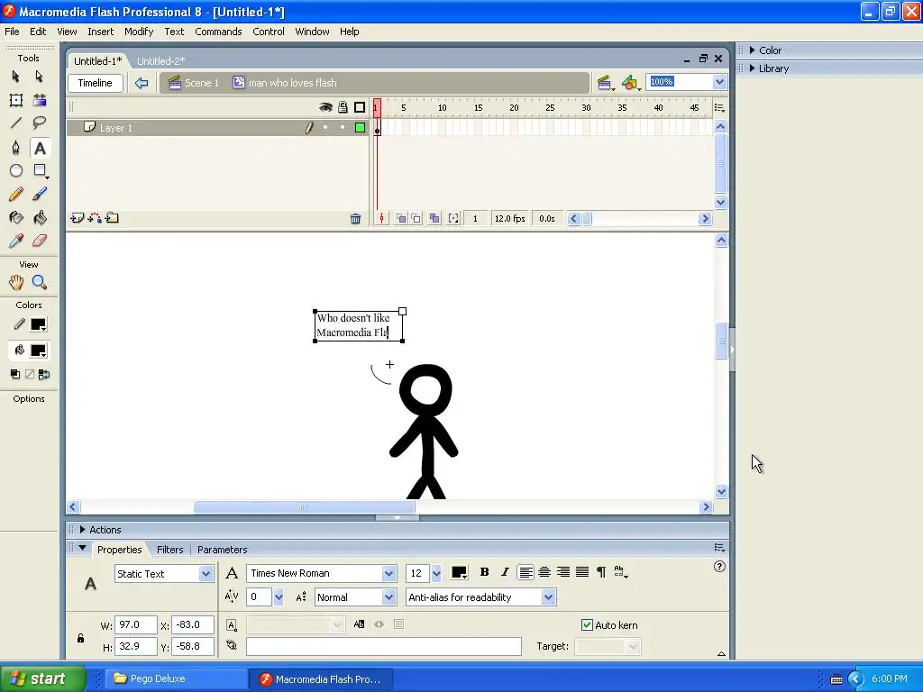Toggle lock all layers icon
Viewport: 923px width, 692px height.
coord(343,107)
